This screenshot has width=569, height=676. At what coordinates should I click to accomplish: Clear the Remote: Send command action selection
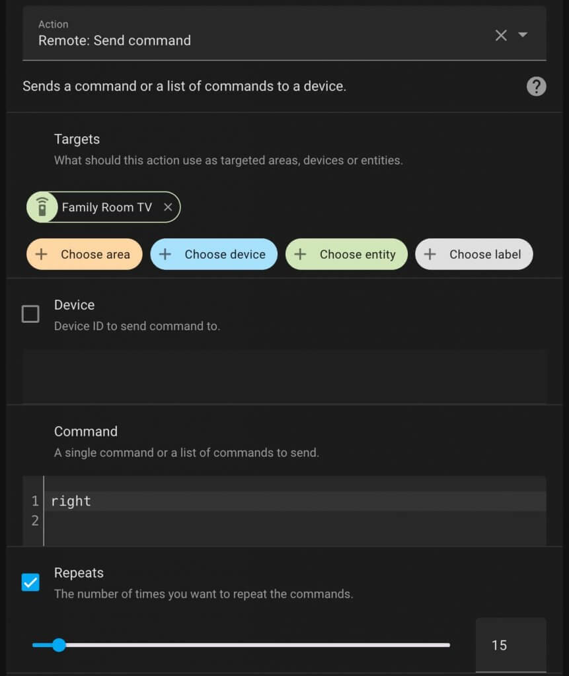click(x=500, y=35)
